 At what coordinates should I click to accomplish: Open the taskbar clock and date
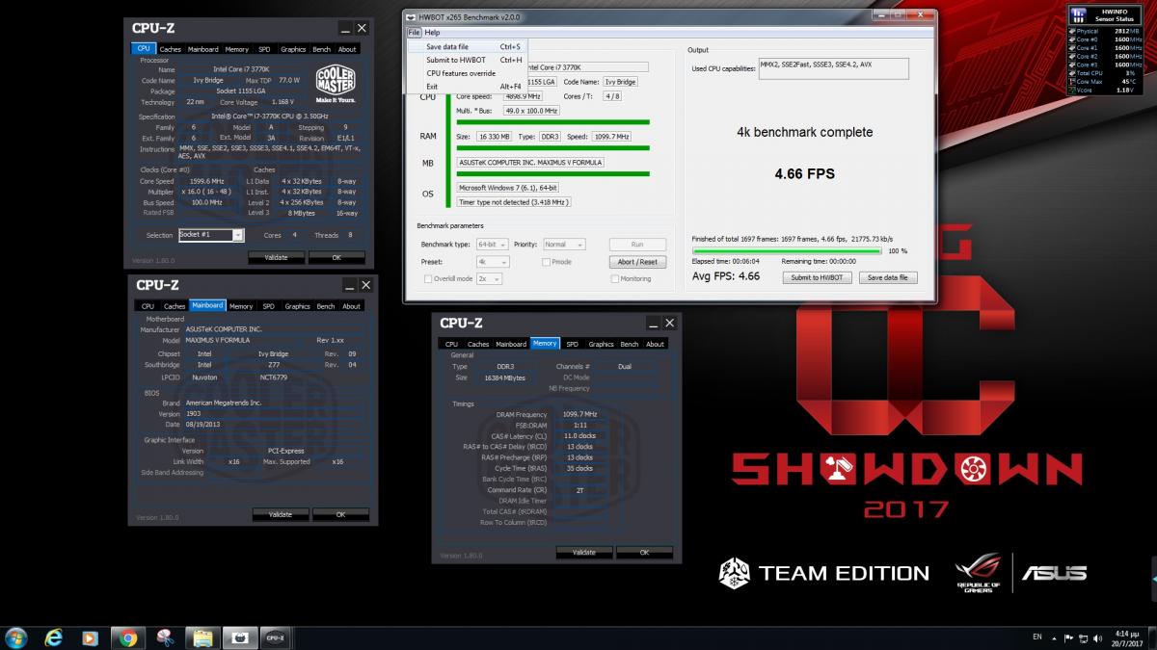tap(1129, 637)
